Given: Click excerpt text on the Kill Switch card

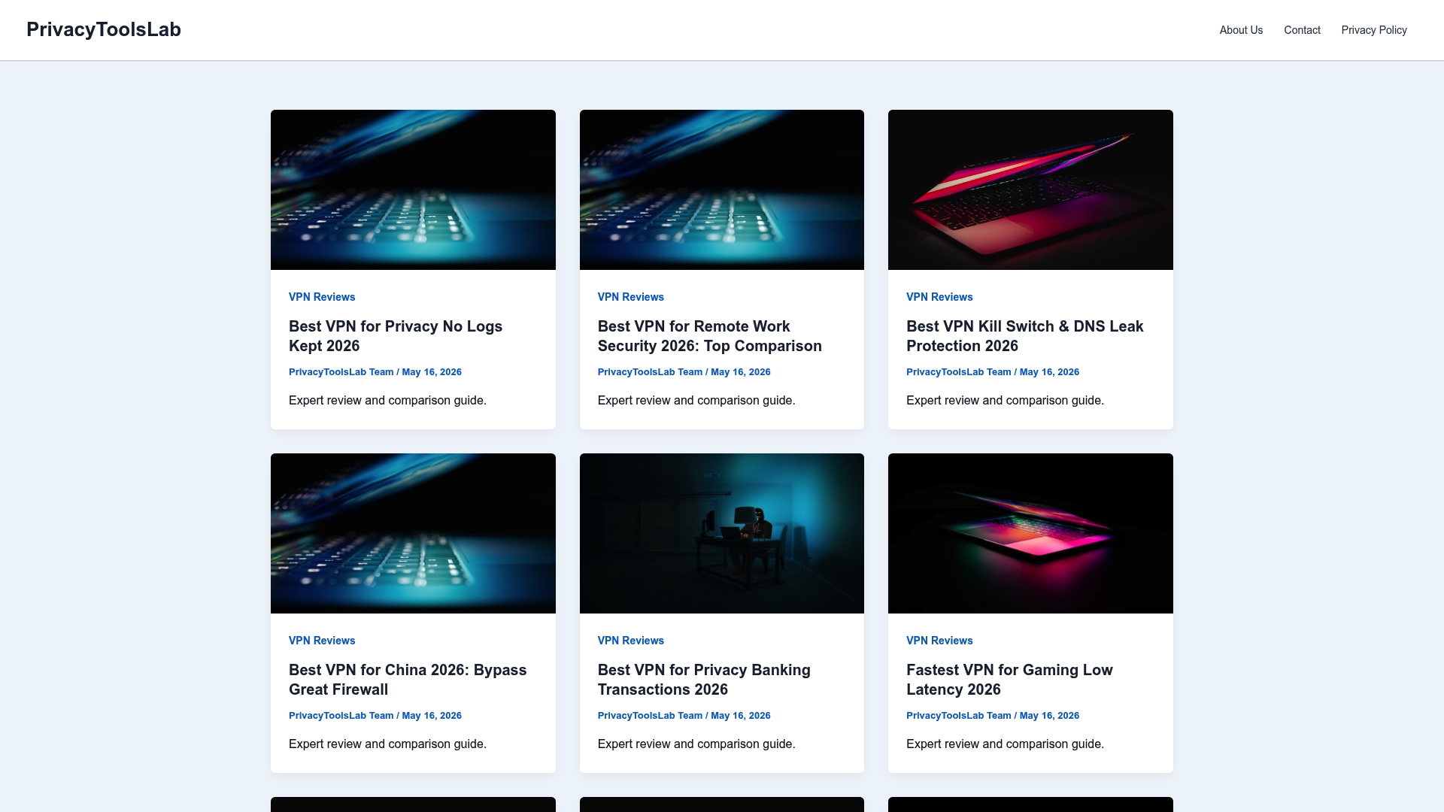Looking at the screenshot, I should click(1005, 401).
